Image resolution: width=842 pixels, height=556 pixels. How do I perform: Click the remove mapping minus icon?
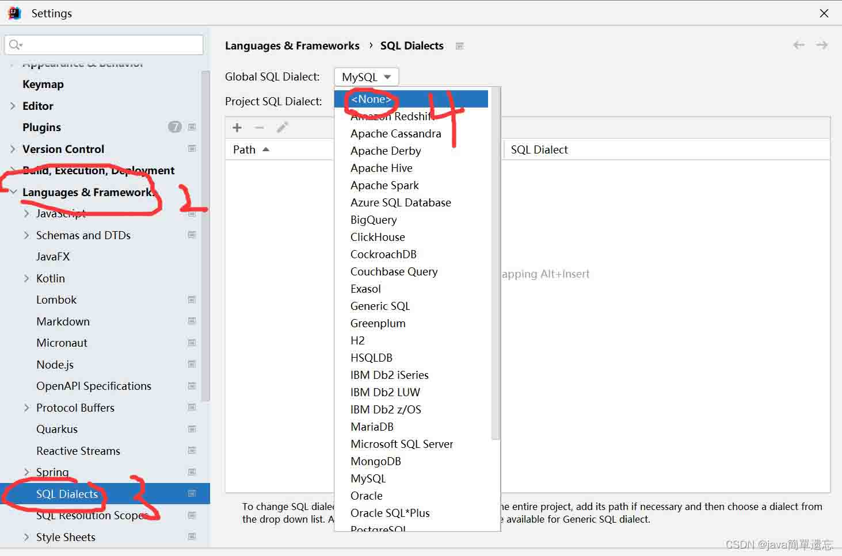pos(260,128)
